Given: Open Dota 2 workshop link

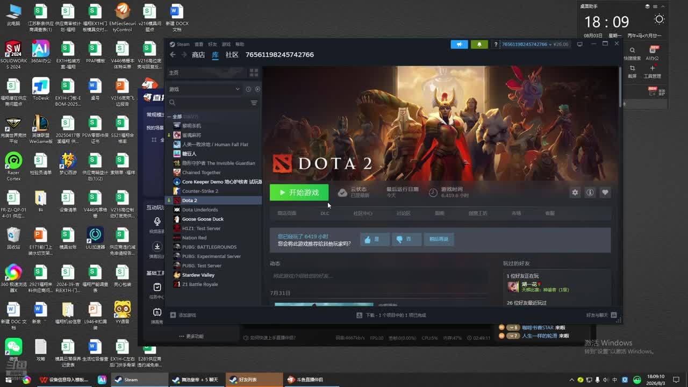Looking at the screenshot, I should point(478,213).
